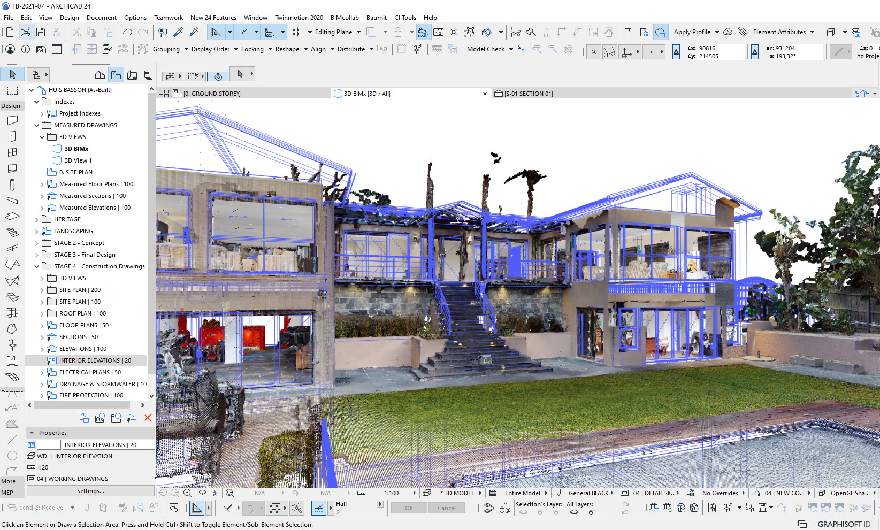Expand the HERITAGE folder in navigator
This screenshot has height=530, width=880.
[37, 219]
